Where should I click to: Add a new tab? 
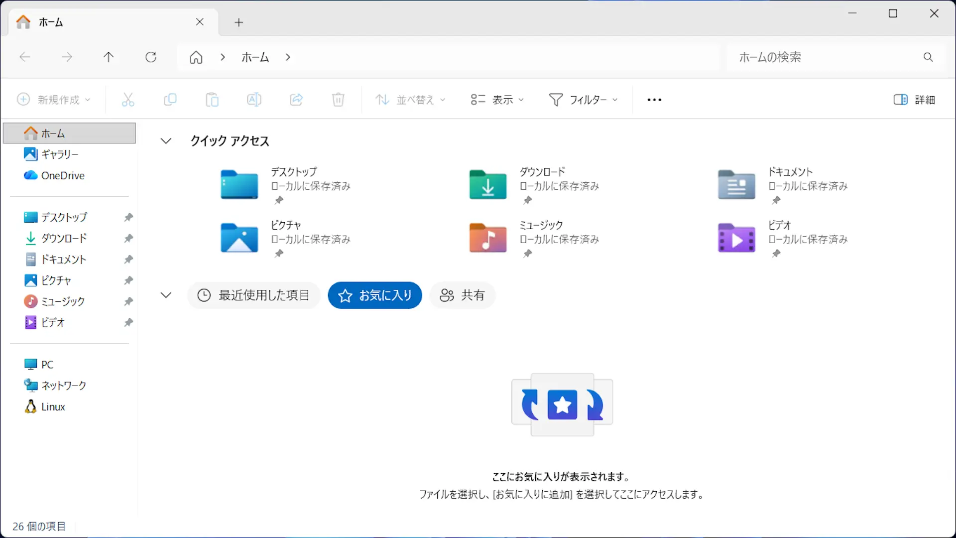coord(239,22)
